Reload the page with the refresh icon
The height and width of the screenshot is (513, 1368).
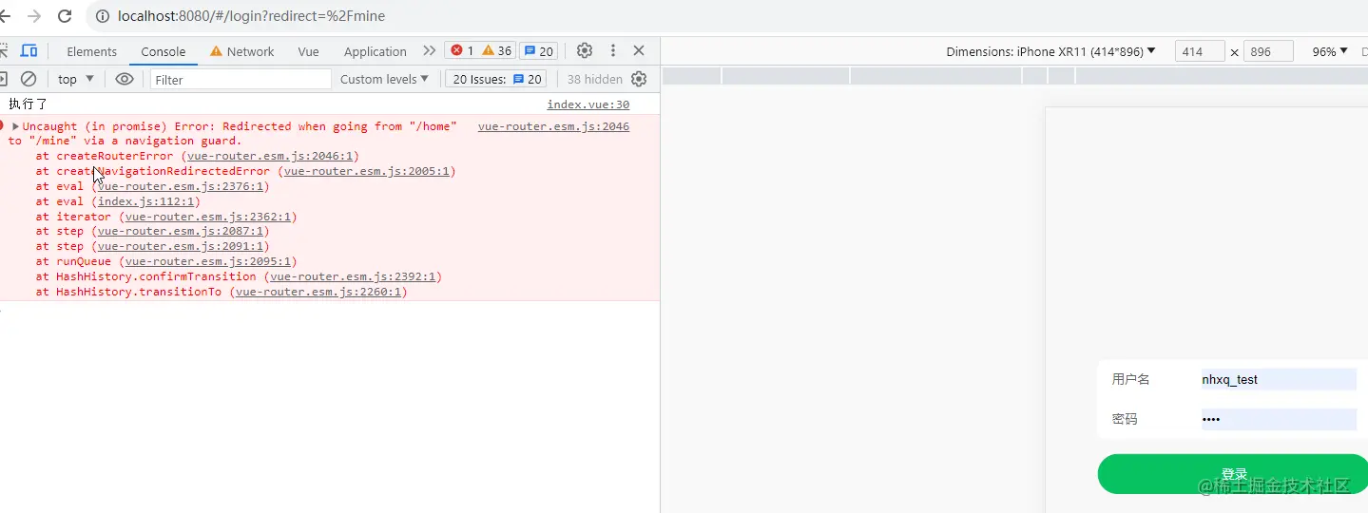tap(65, 16)
